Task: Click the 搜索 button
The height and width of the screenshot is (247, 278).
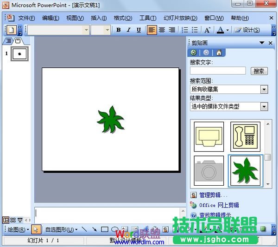Action: click(259, 71)
